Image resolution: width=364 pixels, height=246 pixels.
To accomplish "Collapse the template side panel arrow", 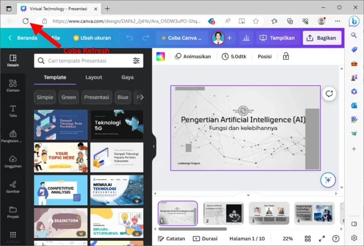I will click(x=154, y=146).
